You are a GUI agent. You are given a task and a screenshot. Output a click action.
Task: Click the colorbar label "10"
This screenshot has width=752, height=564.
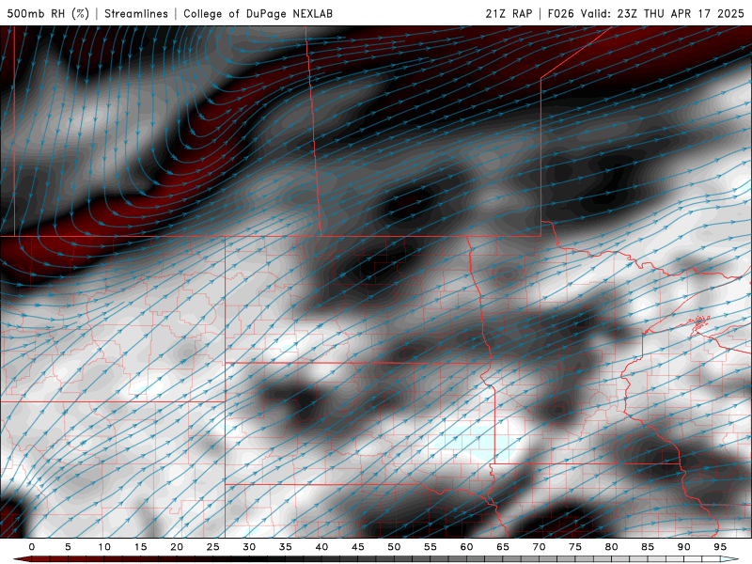(104, 547)
